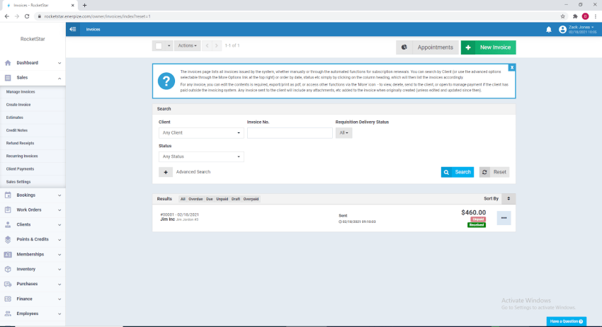
Task: Click the Sales sidebar icon
Action: (8, 78)
